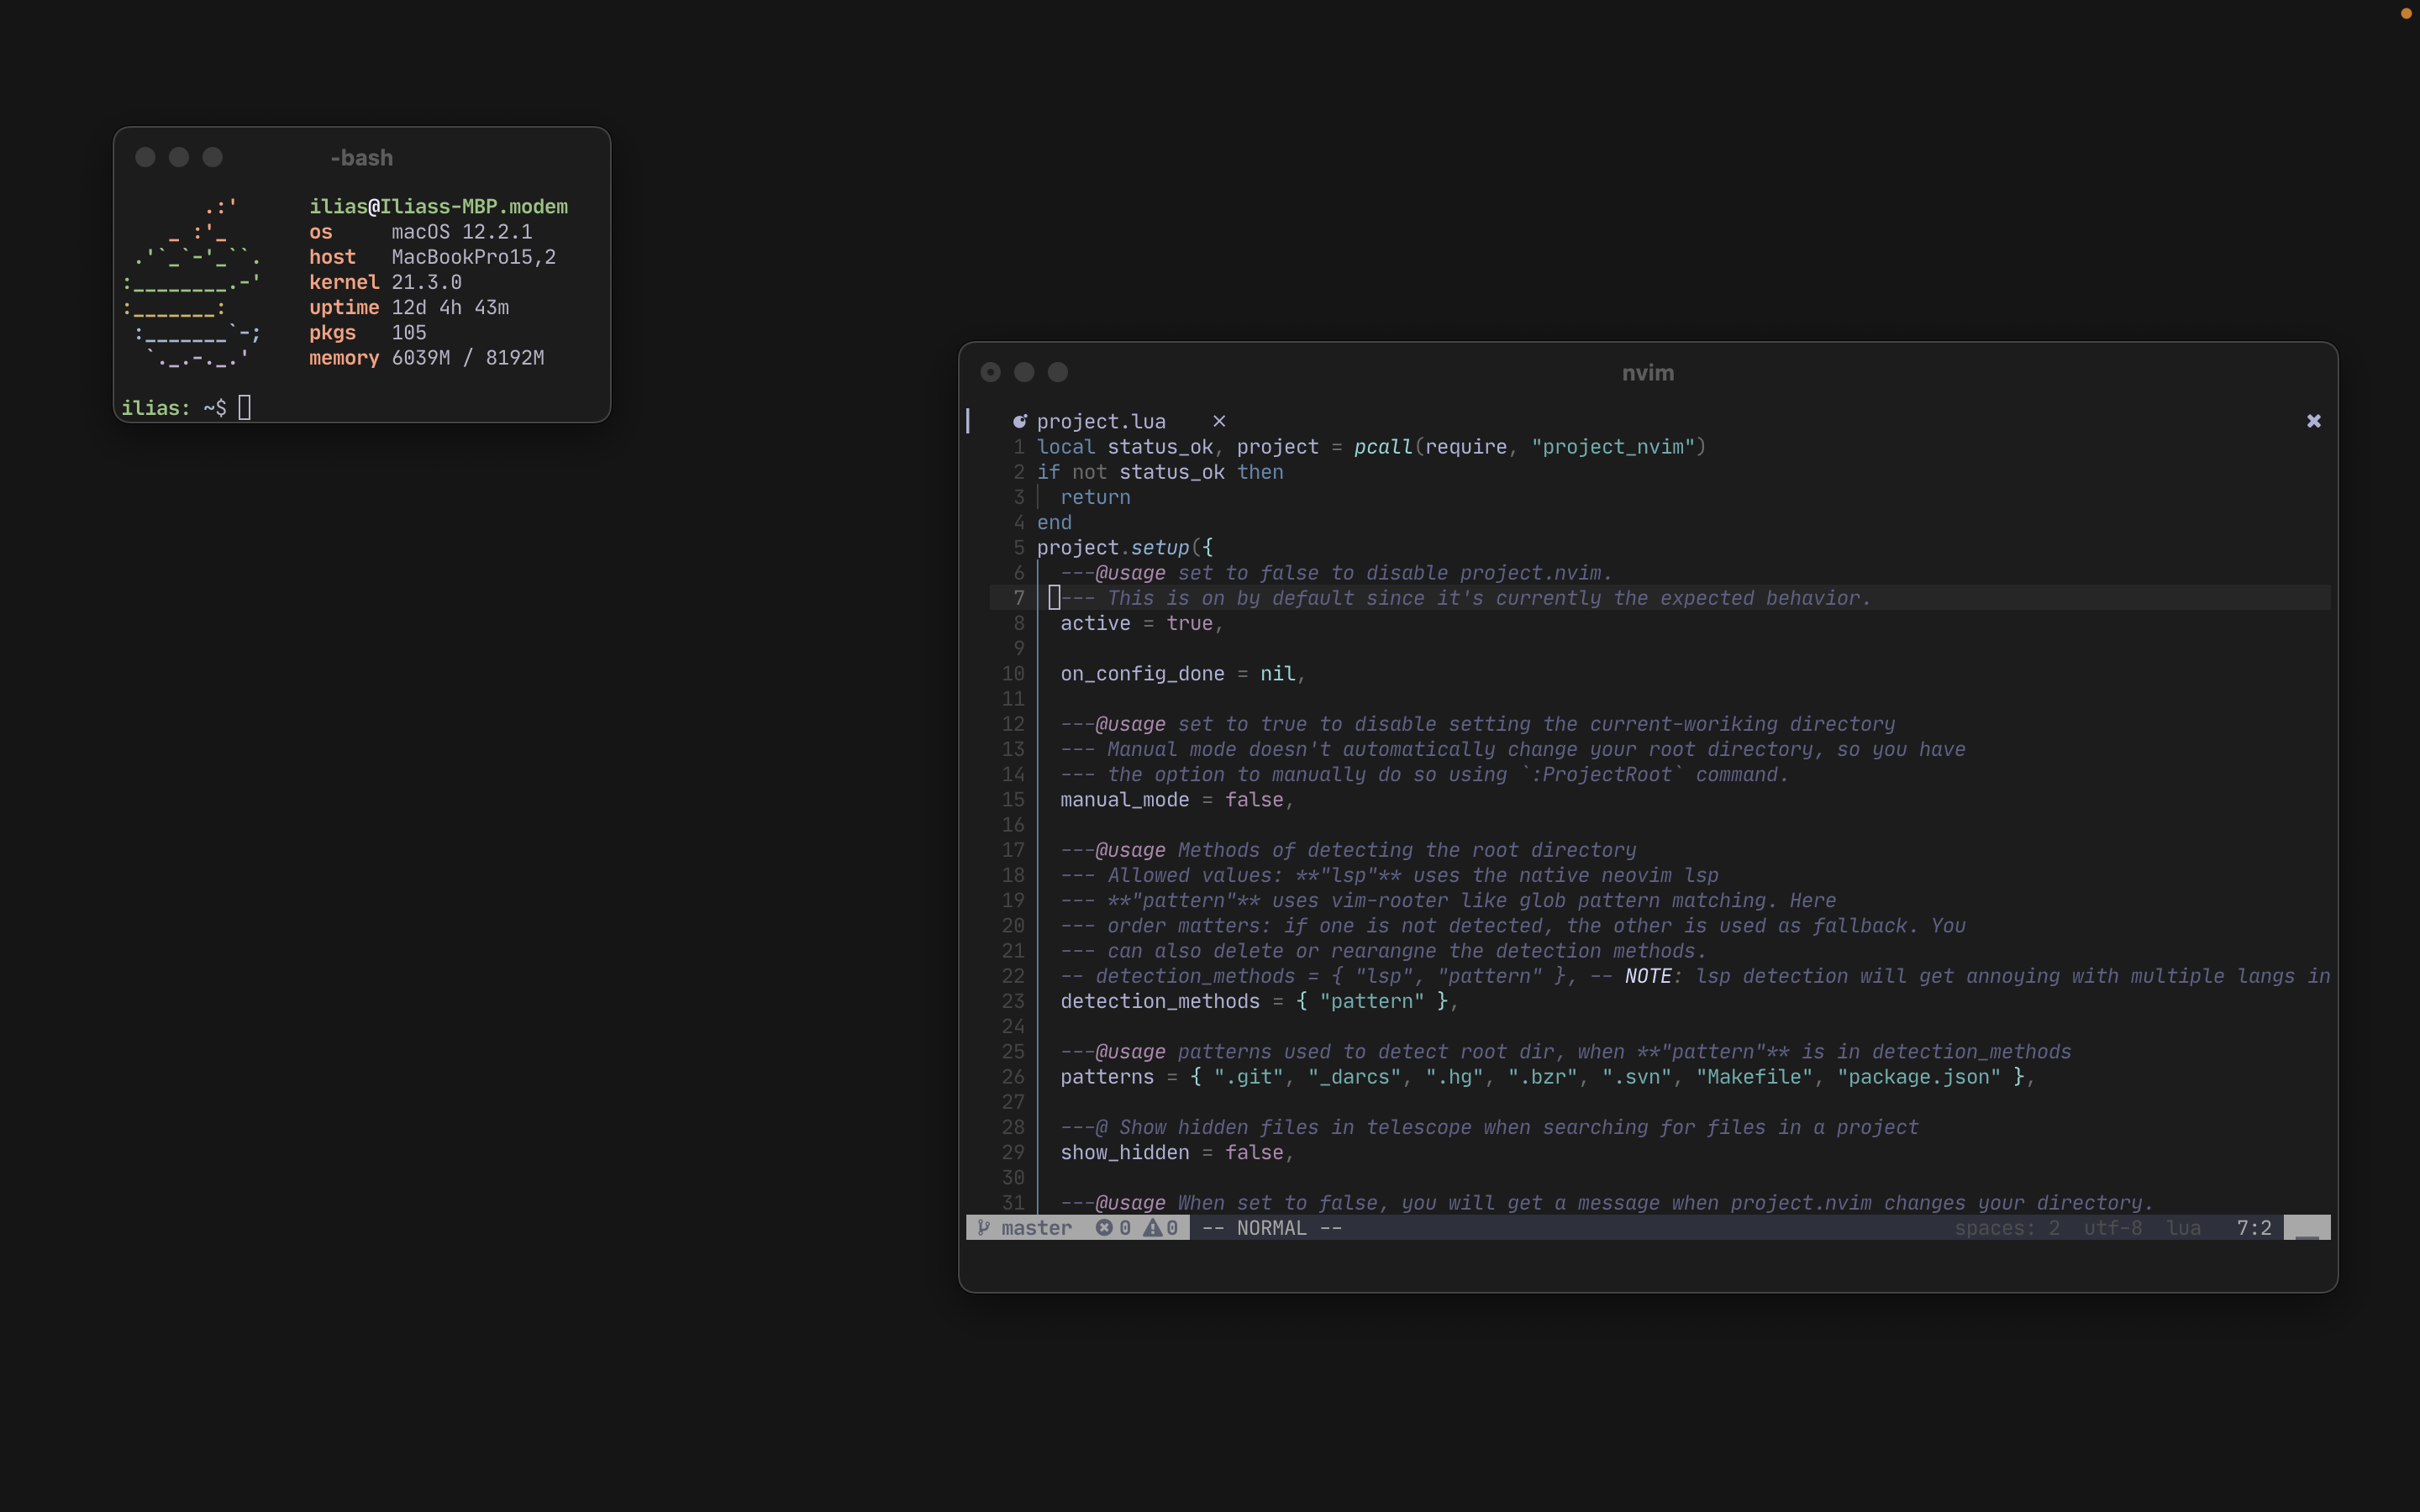Switch to the project.lua tab
Screen dimensions: 2420x1512
1101,421
